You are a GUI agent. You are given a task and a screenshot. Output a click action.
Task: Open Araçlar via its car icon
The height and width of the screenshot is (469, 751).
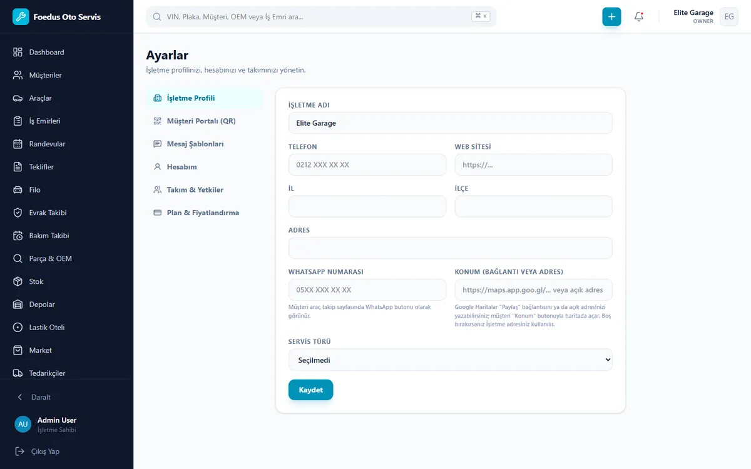tap(18, 98)
